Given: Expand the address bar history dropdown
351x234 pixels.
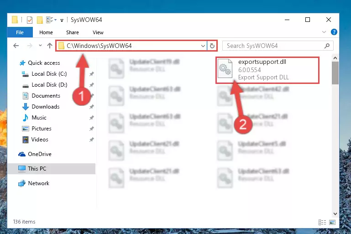Looking at the screenshot, I should tap(203, 46).
